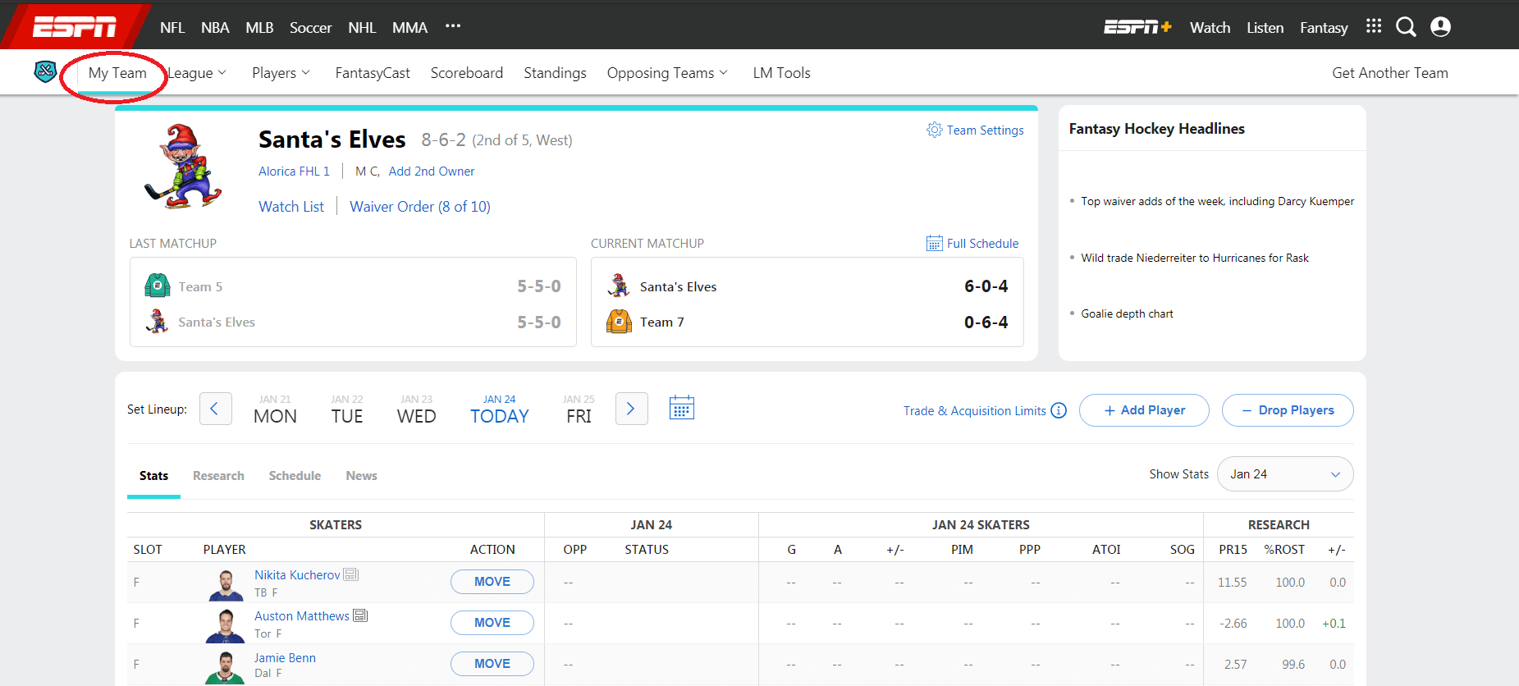The width and height of the screenshot is (1519, 686).
Task: Click Get Another Team link
Action: click(1390, 73)
